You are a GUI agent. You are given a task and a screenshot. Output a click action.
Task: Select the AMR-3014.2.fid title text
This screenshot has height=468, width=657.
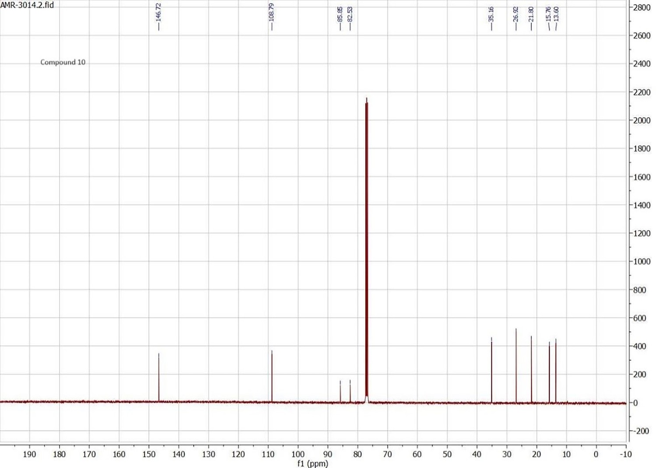click(27, 6)
